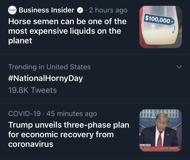Open the Business Insider account name
Image resolution: width=190 pixels, height=160 pixels.
click(x=46, y=10)
